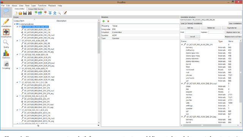Click the Committee situation value
This screenshot has height=137, width=243.
pos(117,32)
